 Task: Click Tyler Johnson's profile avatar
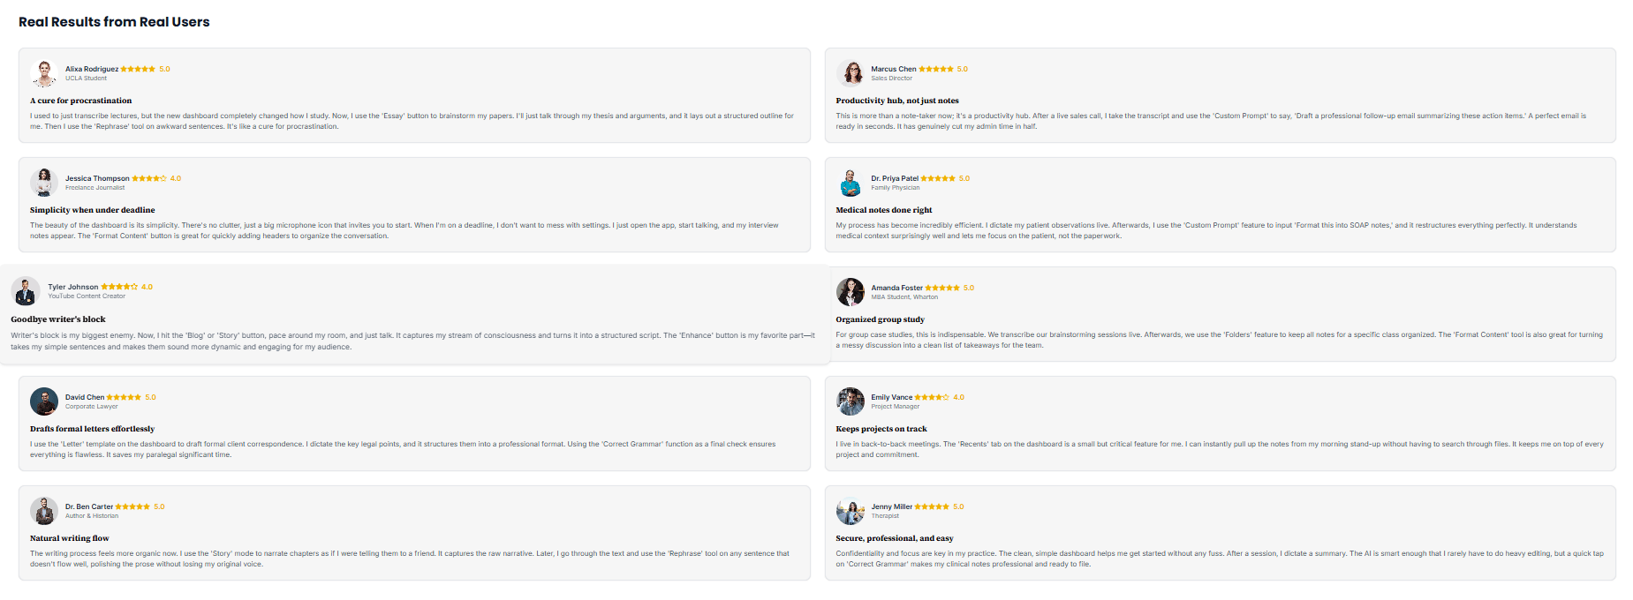coord(27,290)
